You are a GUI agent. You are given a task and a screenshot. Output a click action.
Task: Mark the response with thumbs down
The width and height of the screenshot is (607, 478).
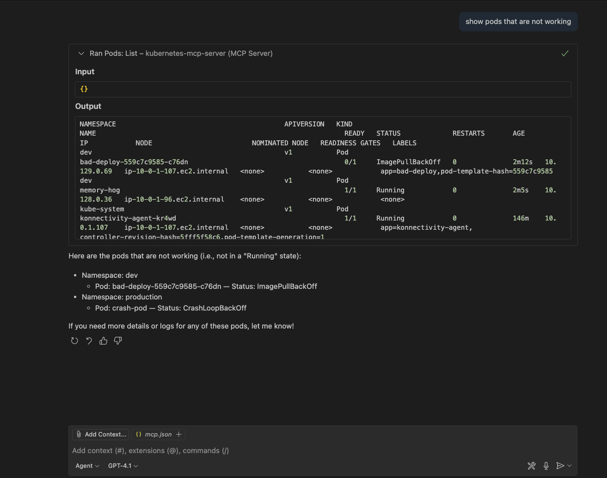(118, 341)
